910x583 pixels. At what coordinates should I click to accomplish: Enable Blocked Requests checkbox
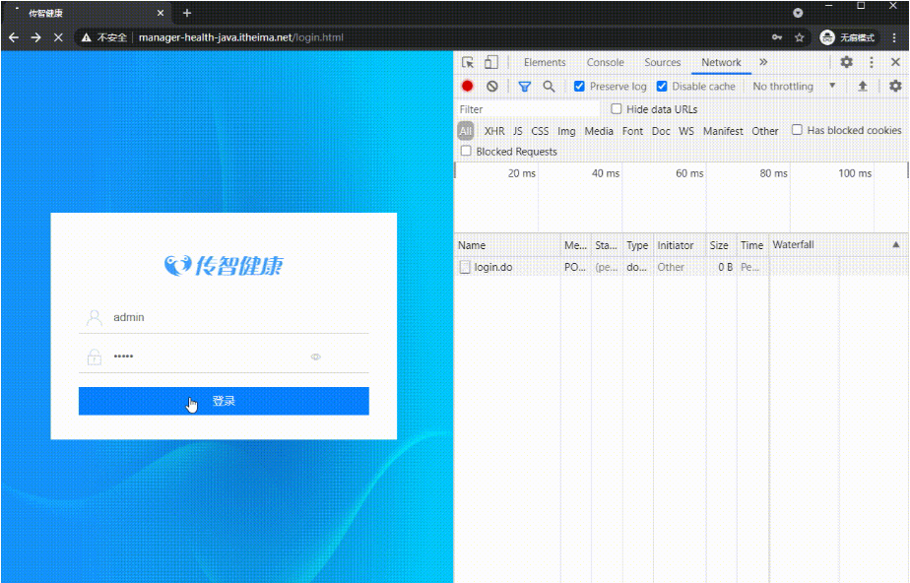466,151
